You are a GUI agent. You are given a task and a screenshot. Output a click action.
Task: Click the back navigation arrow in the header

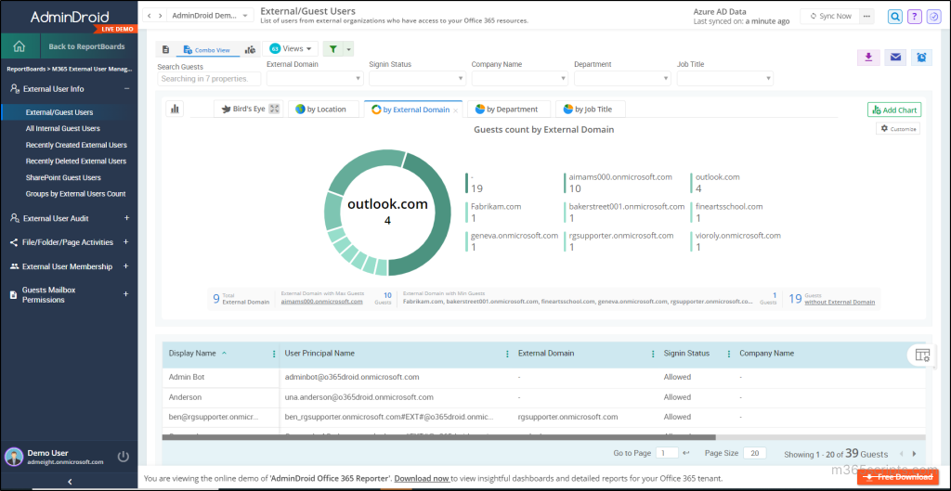click(150, 15)
